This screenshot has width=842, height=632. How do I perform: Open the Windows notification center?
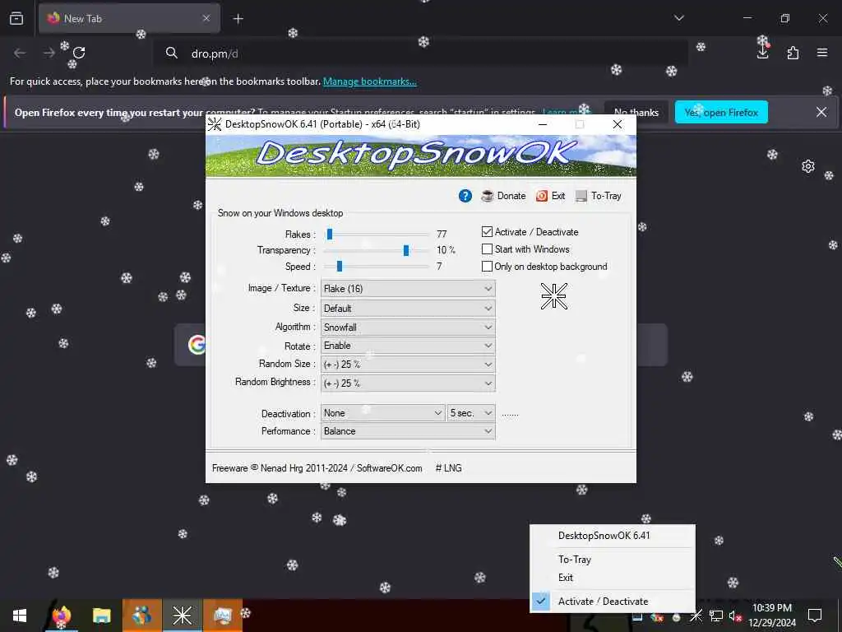815,616
